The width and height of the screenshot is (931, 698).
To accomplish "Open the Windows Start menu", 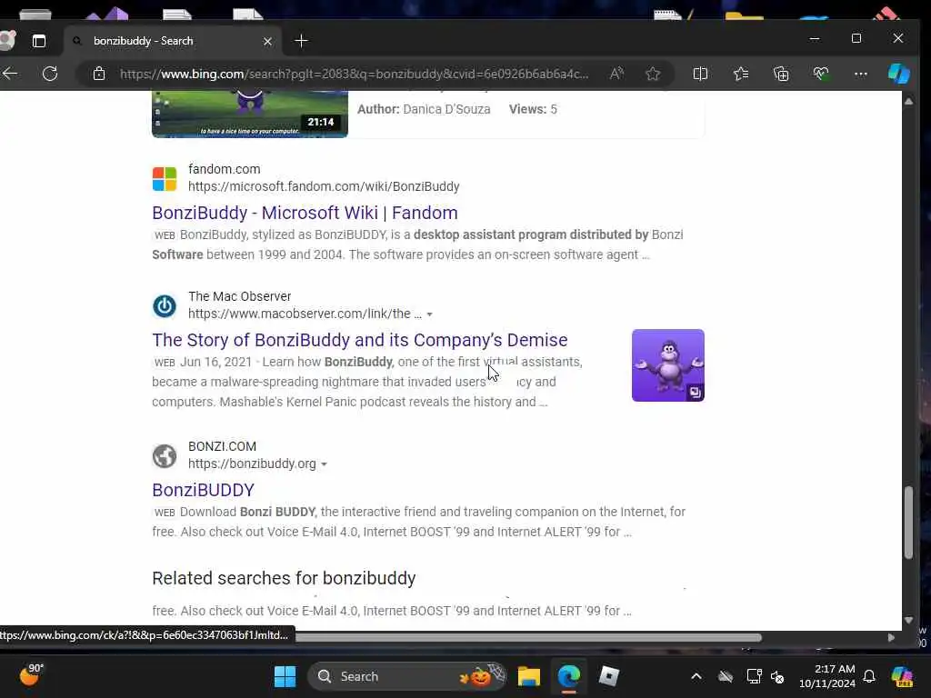I will pos(285,676).
